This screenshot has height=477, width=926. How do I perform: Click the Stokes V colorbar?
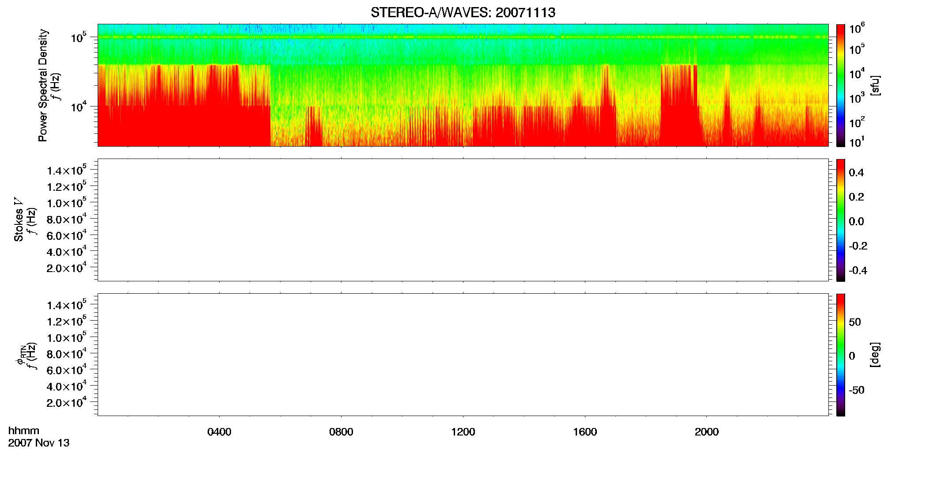pos(841,220)
